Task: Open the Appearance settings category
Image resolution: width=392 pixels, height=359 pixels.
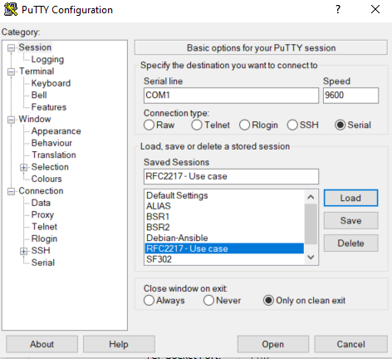Action: click(x=56, y=131)
